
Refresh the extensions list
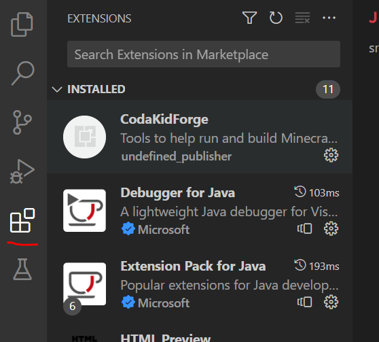(276, 18)
